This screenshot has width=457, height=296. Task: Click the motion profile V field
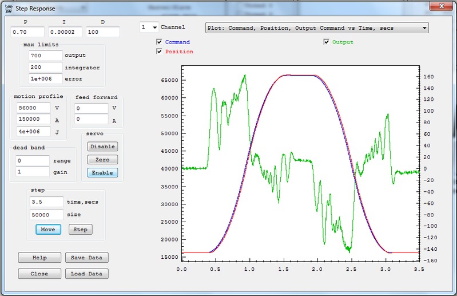point(33,108)
